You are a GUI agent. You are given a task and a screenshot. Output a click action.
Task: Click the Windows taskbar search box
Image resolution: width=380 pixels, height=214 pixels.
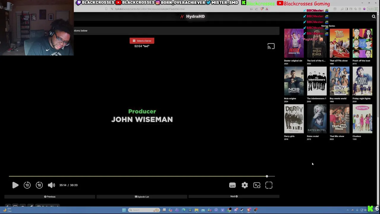click(x=144, y=210)
